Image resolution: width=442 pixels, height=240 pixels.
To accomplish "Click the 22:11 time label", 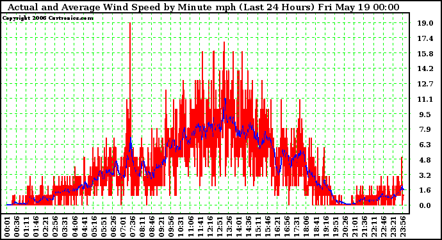I will pyautogui.click(x=374, y=227).
